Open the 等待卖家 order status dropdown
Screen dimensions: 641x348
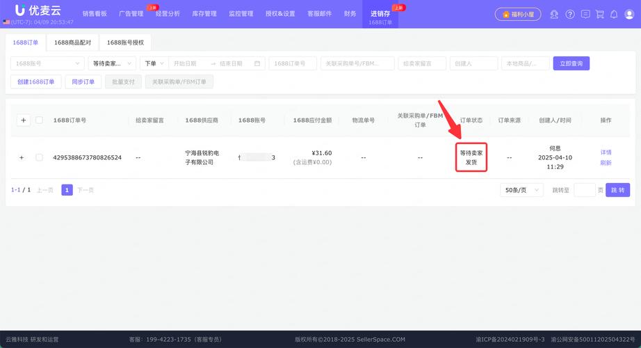point(111,63)
